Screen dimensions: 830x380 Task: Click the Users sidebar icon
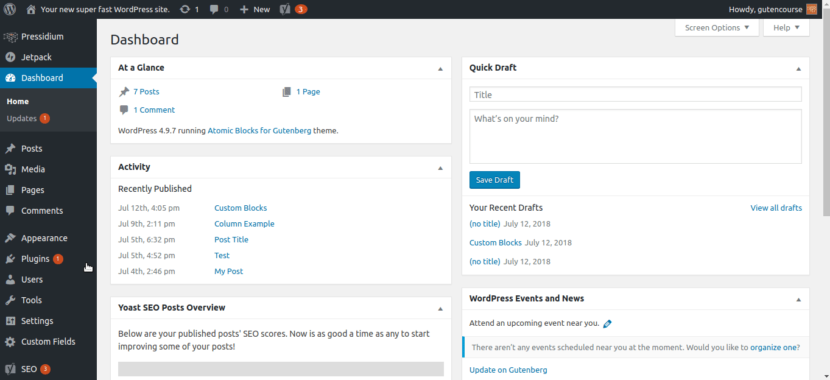tap(10, 280)
